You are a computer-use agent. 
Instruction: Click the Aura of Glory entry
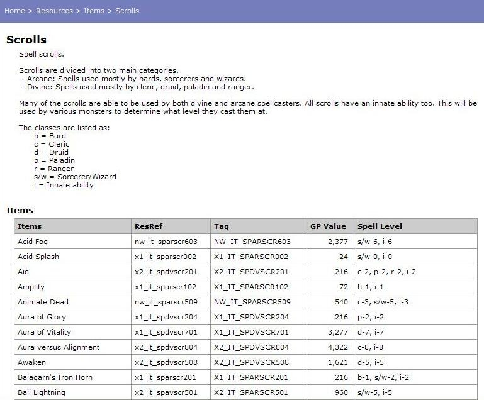click(42, 317)
